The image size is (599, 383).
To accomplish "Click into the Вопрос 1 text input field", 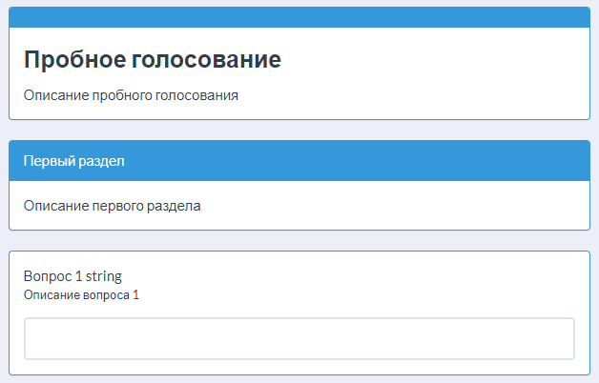I will tap(299, 339).
